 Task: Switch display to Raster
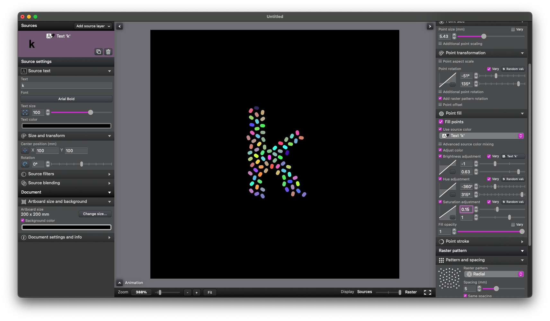point(411,292)
